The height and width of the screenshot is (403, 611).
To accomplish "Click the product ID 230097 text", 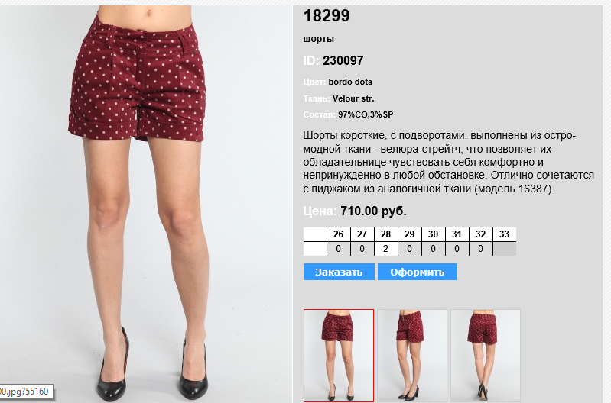I will (343, 61).
